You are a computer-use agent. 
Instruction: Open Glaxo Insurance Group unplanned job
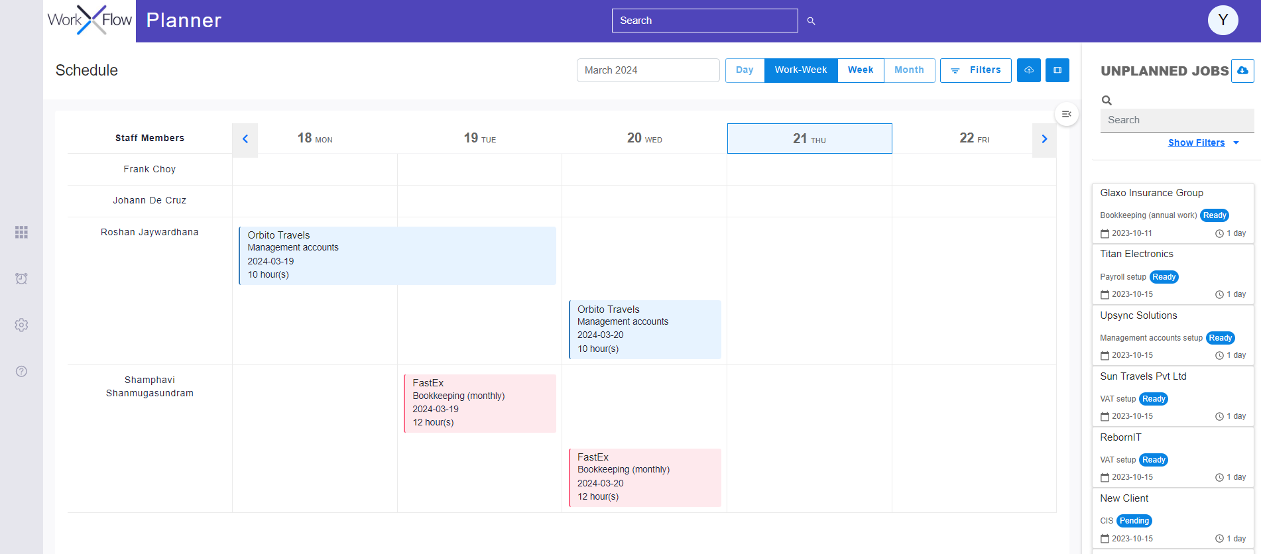[x=1173, y=213]
